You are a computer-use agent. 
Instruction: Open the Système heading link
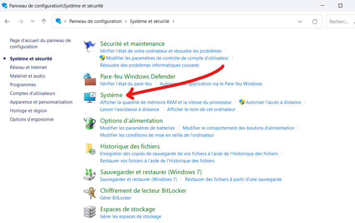pos(111,95)
